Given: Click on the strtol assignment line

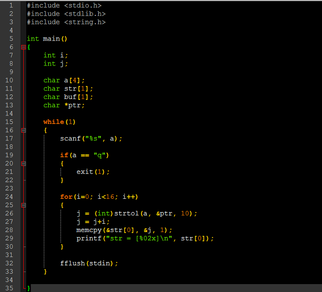Looking at the screenshot, I should click(x=137, y=213).
